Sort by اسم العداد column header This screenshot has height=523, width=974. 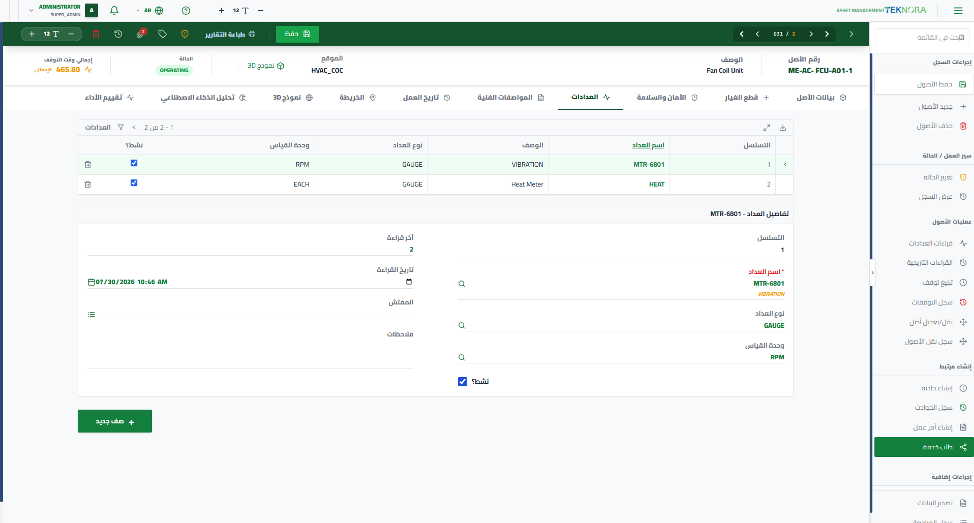point(648,145)
